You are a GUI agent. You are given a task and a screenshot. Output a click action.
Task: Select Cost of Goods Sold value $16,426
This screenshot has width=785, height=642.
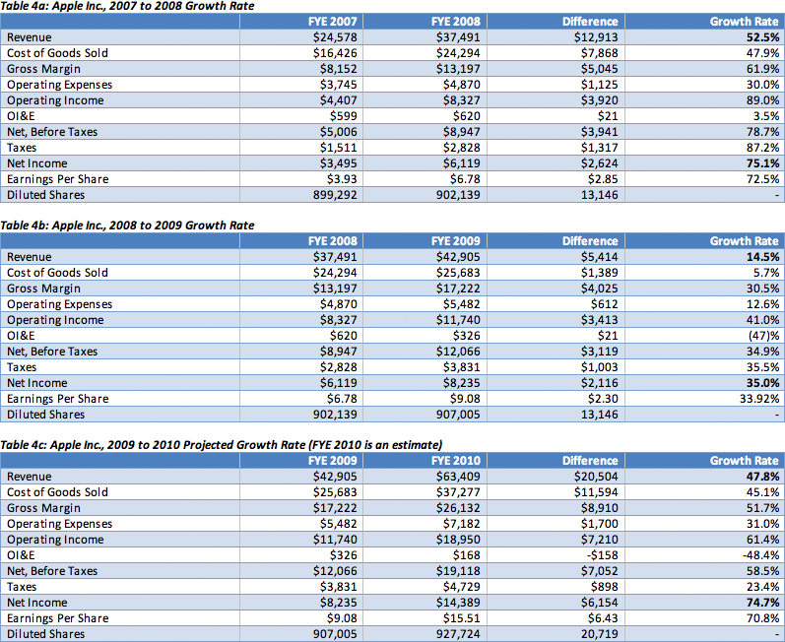coord(335,53)
